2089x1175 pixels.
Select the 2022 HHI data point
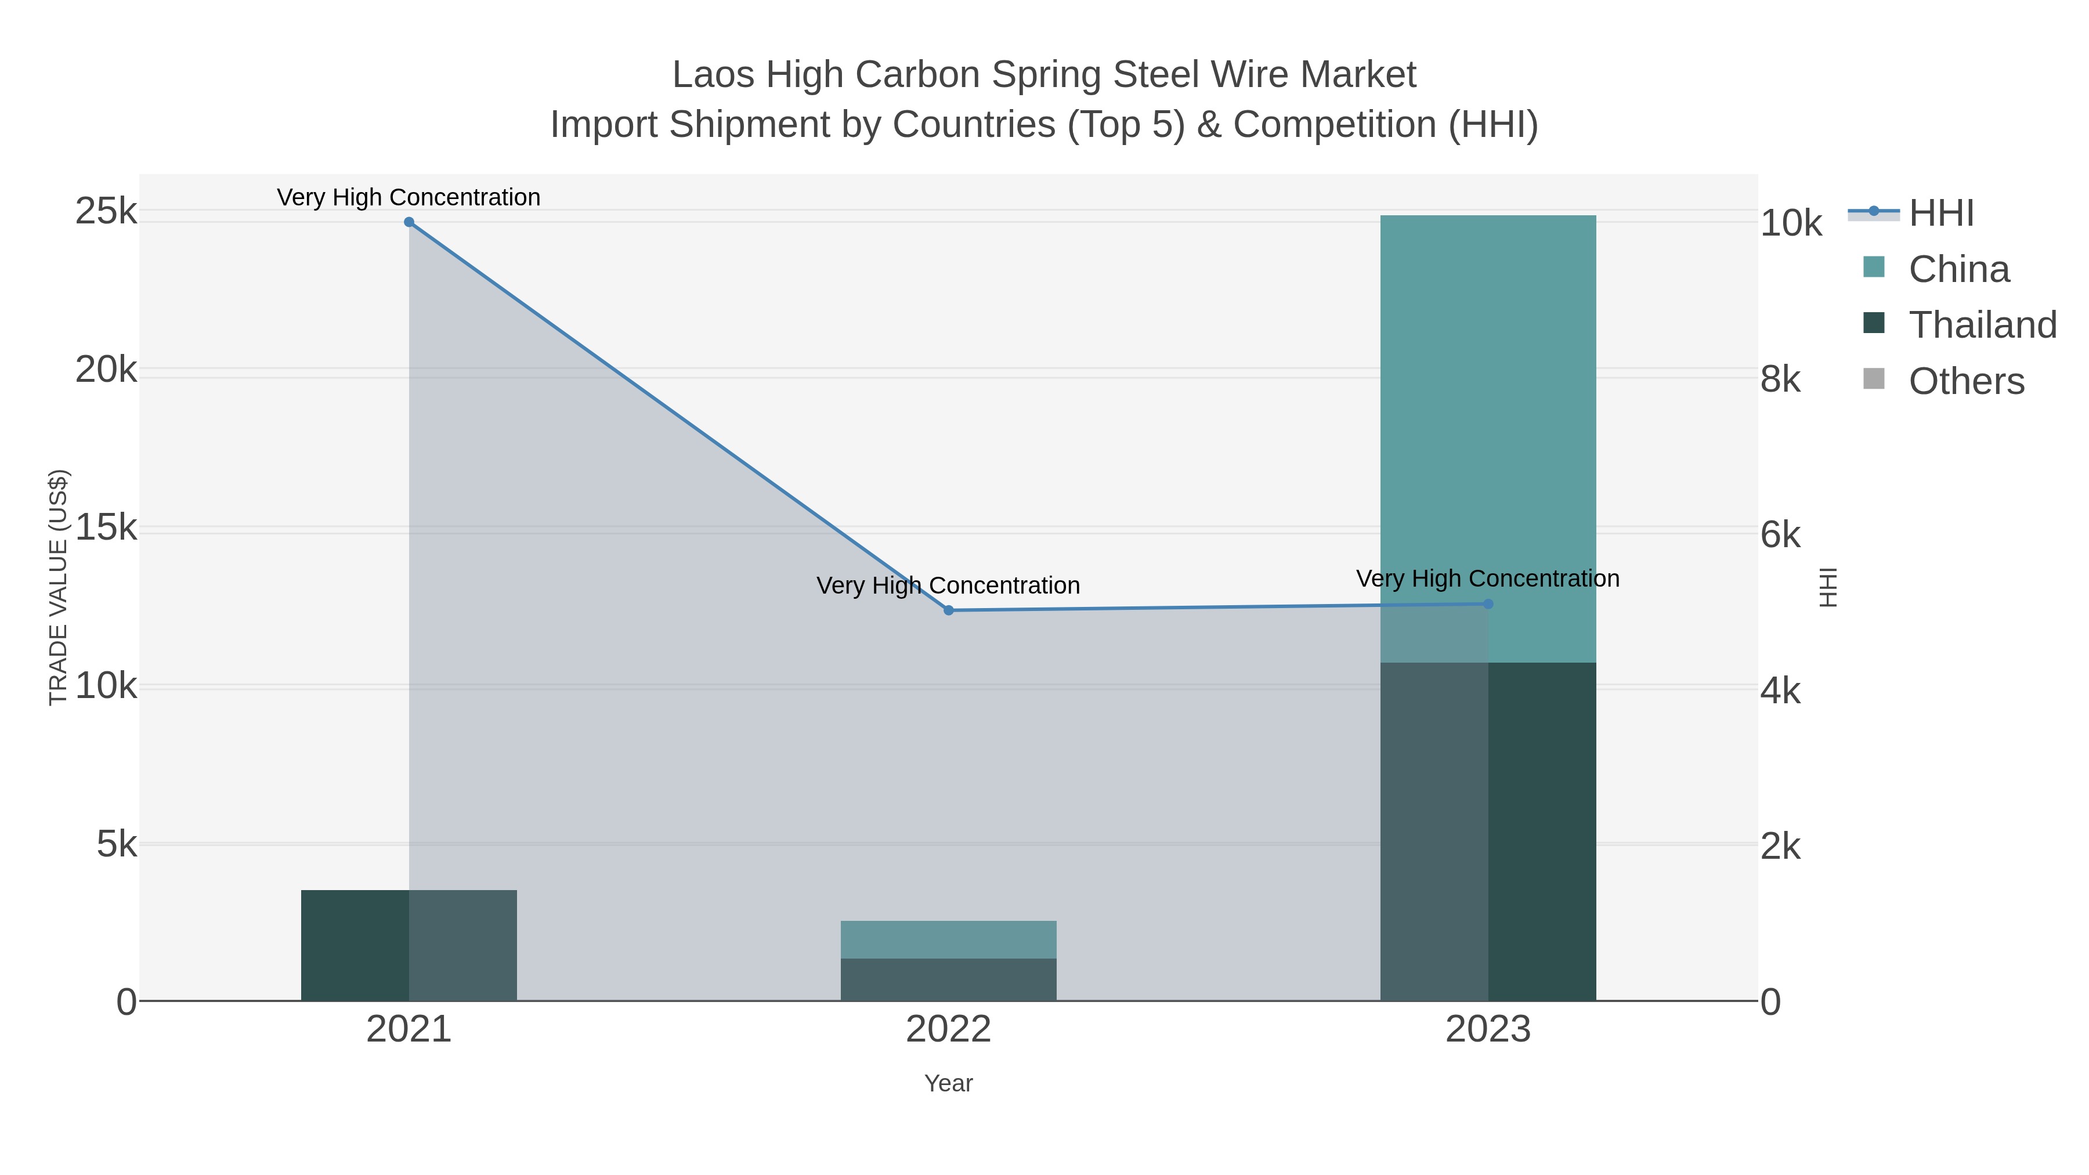point(949,610)
